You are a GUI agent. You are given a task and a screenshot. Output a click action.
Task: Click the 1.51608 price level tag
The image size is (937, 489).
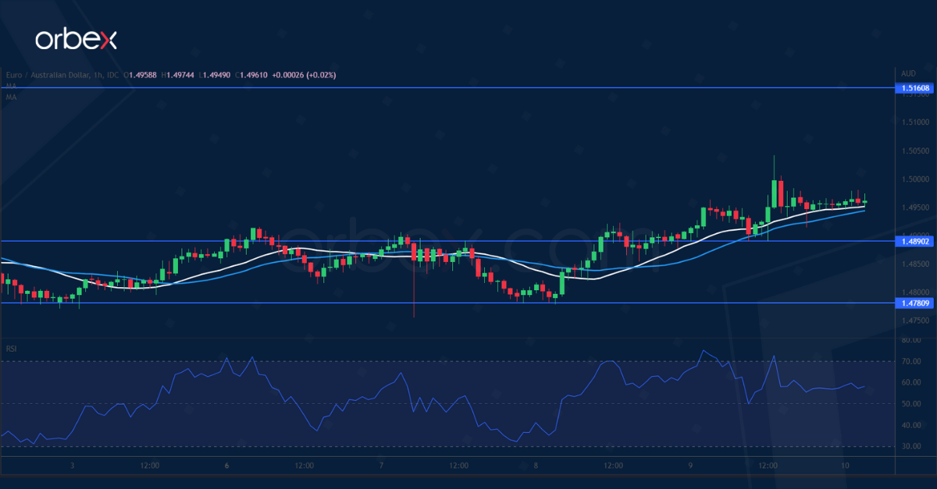(915, 88)
